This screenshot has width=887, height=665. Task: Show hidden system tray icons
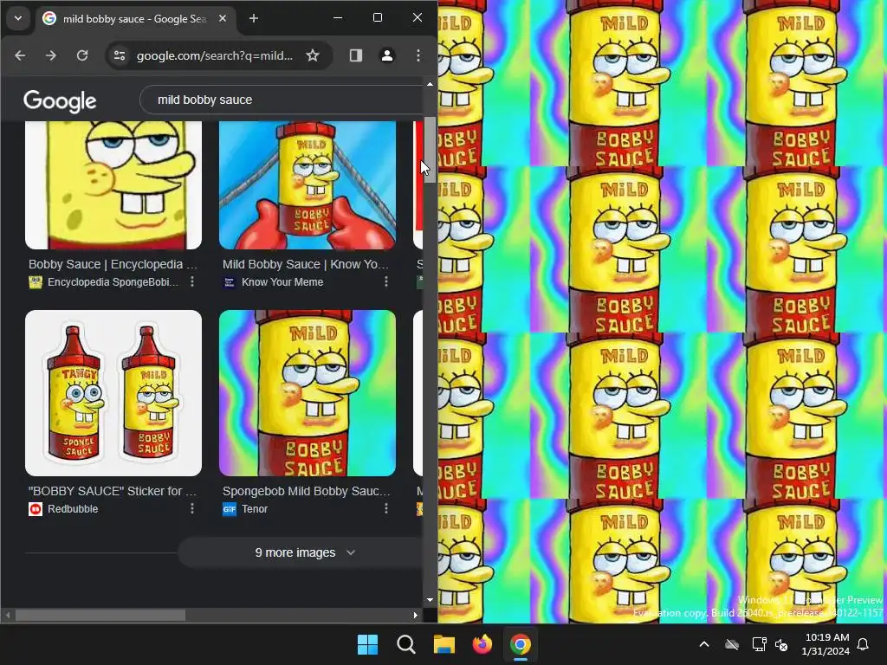(704, 644)
